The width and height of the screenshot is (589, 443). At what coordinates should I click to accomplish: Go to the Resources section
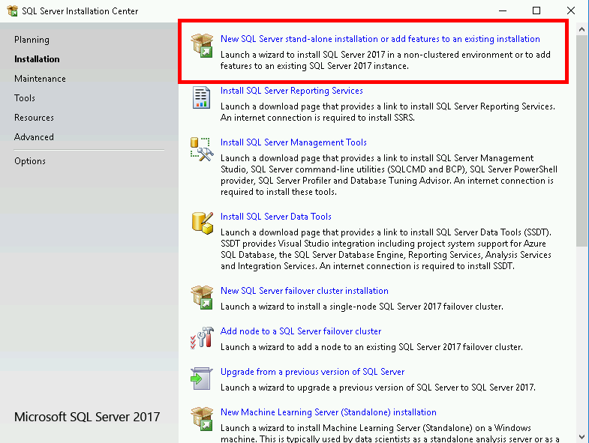pos(34,118)
